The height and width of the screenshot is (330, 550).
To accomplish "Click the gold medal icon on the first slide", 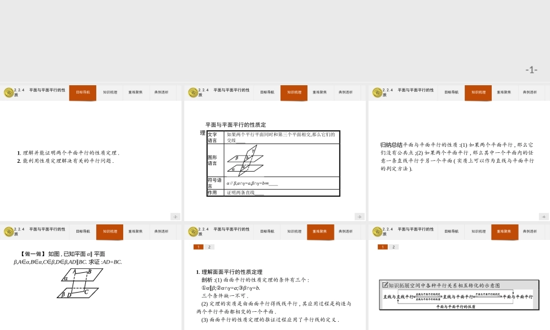I will (8, 92).
